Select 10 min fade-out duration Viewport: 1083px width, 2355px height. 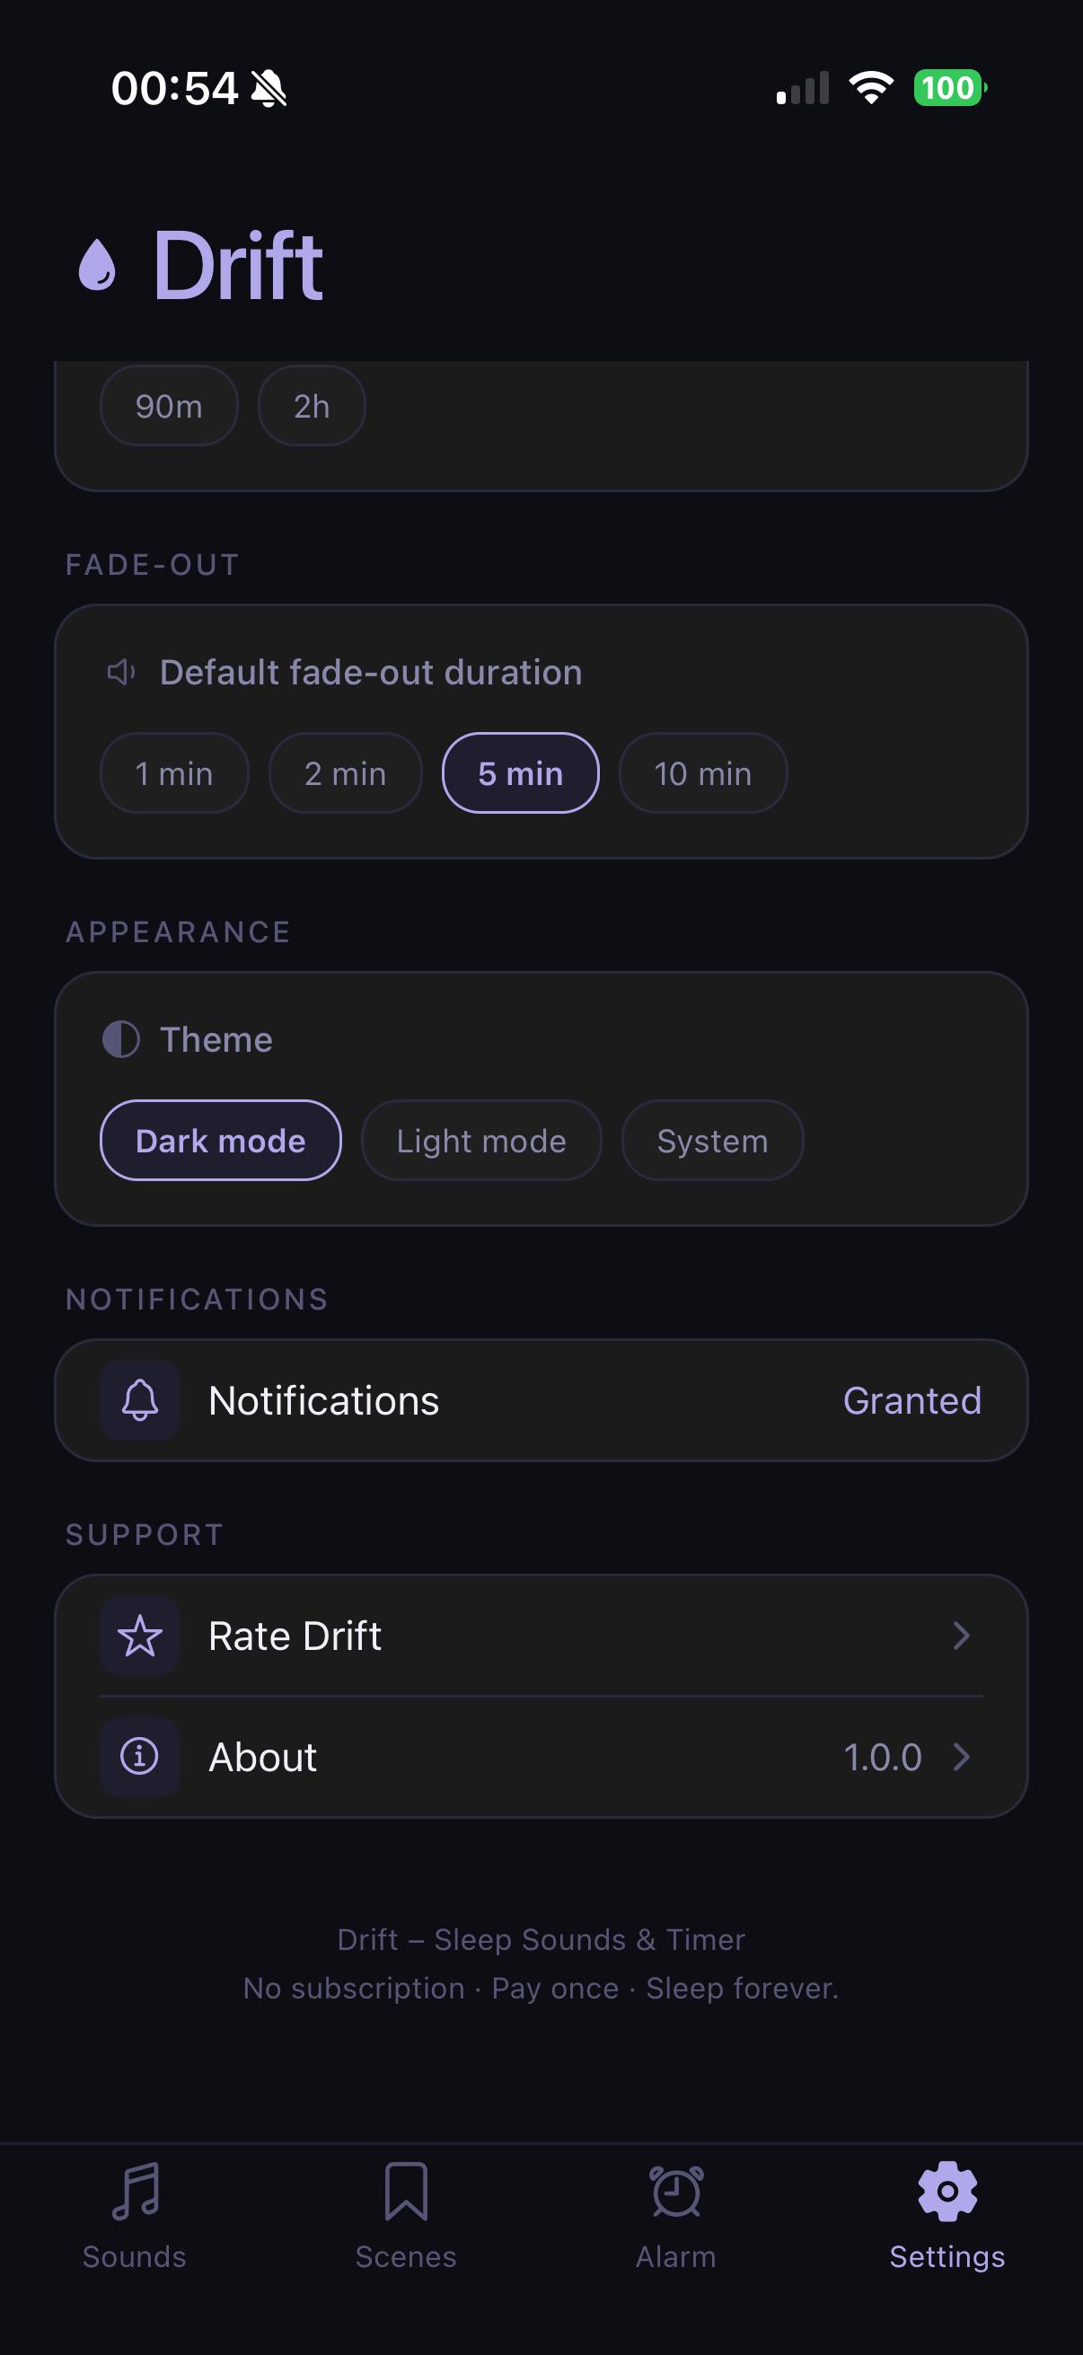(x=703, y=773)
